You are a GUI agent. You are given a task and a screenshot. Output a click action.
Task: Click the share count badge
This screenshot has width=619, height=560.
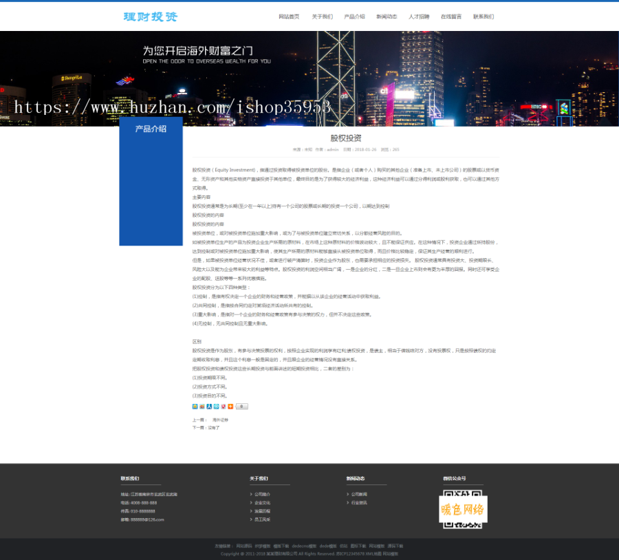241,406
